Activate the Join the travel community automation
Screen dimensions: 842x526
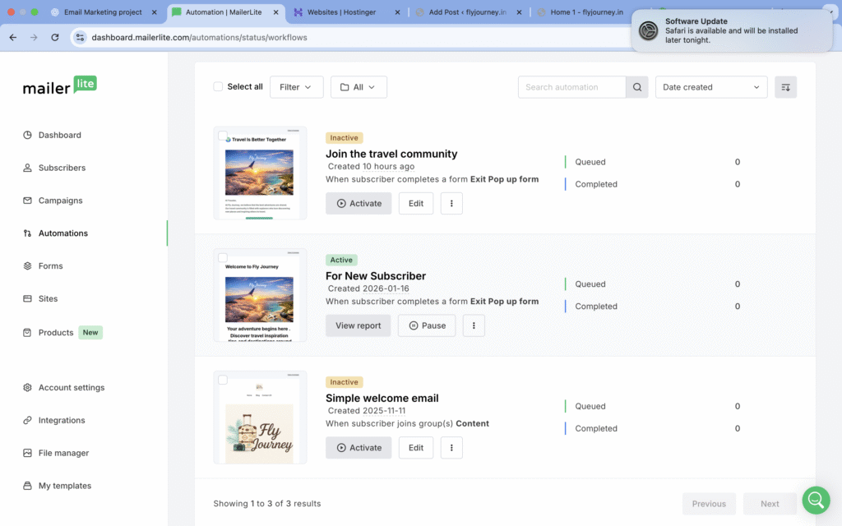pyautogui.click(x=359, y=203)
